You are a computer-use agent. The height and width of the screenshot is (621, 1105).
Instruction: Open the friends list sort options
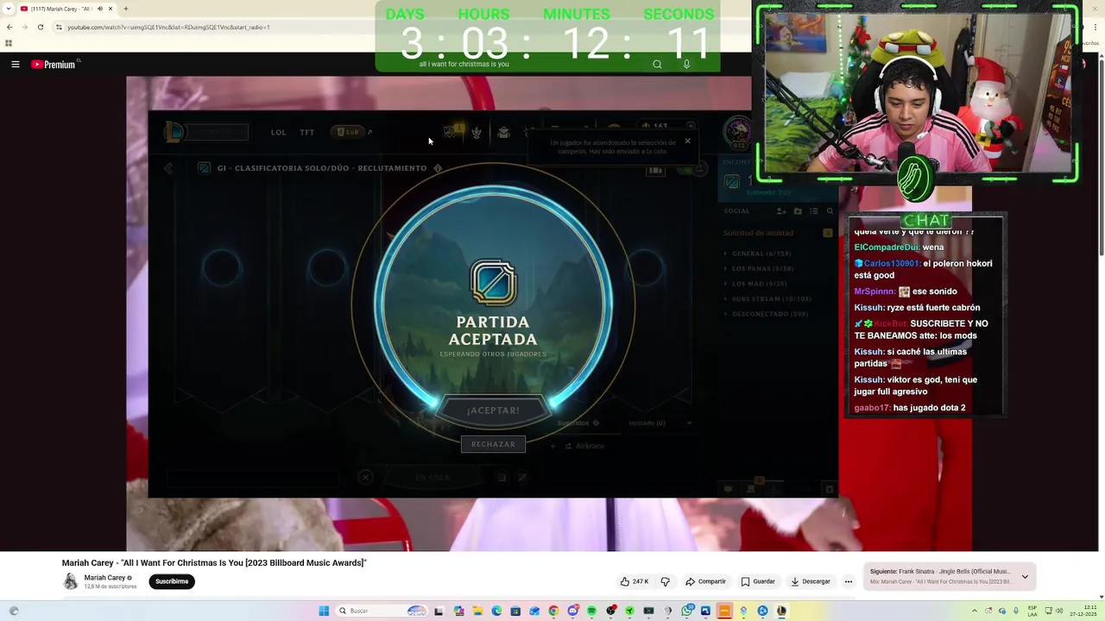tap(813, 211)
